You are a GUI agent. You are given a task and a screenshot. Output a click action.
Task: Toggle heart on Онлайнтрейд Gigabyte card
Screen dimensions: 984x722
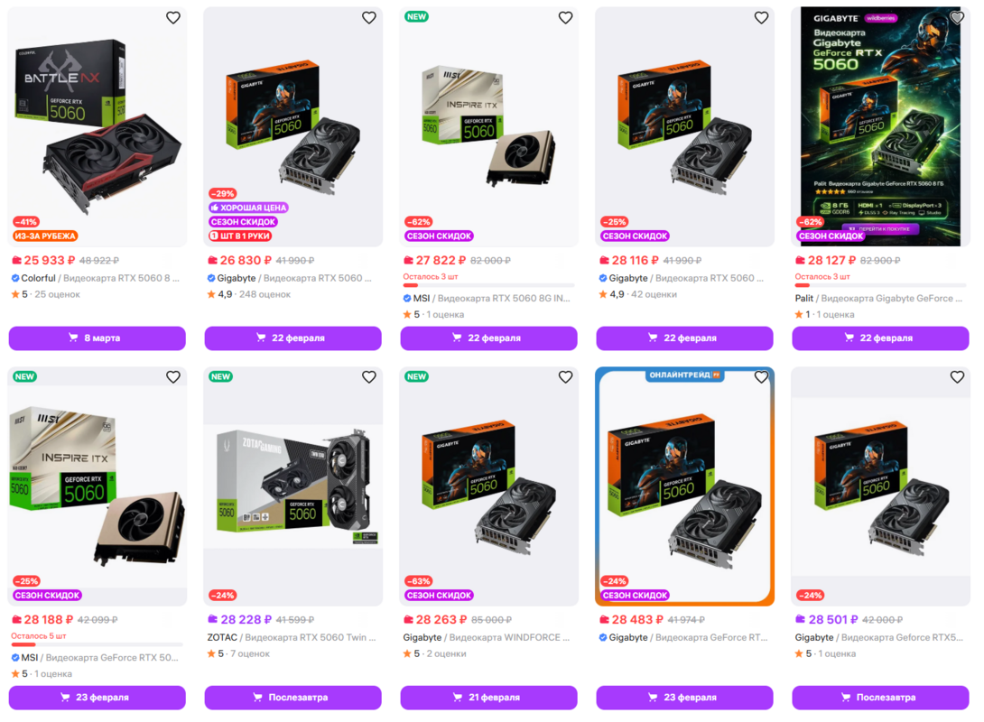tap(761, 376)
